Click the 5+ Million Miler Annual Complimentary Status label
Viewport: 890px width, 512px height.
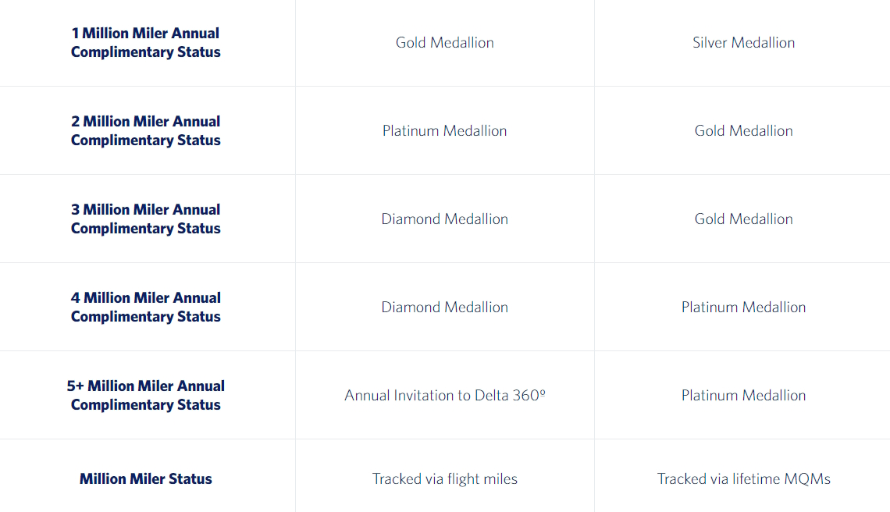tap(145, 396)
